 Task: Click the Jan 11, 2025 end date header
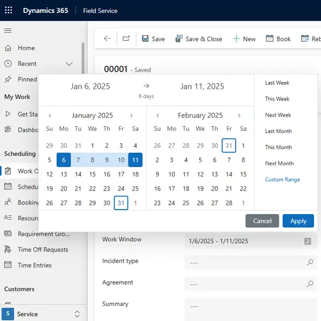point(202,87)
